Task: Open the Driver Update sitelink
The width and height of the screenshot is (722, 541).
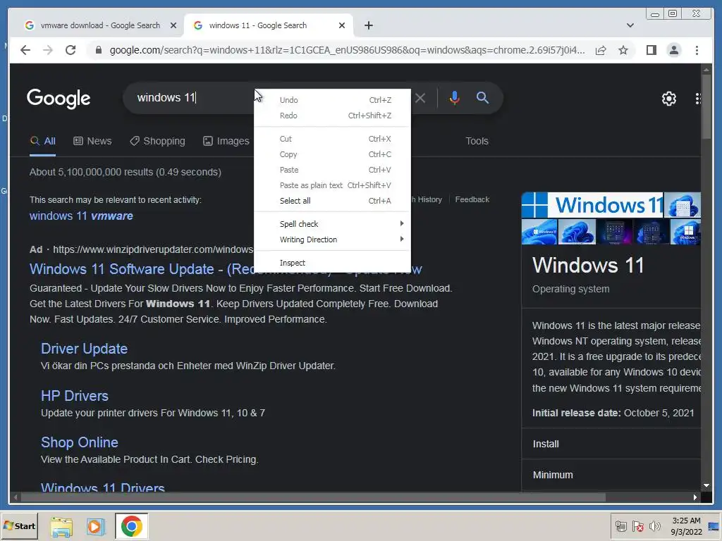Action: pyautogui.click(x=85, y=349)
